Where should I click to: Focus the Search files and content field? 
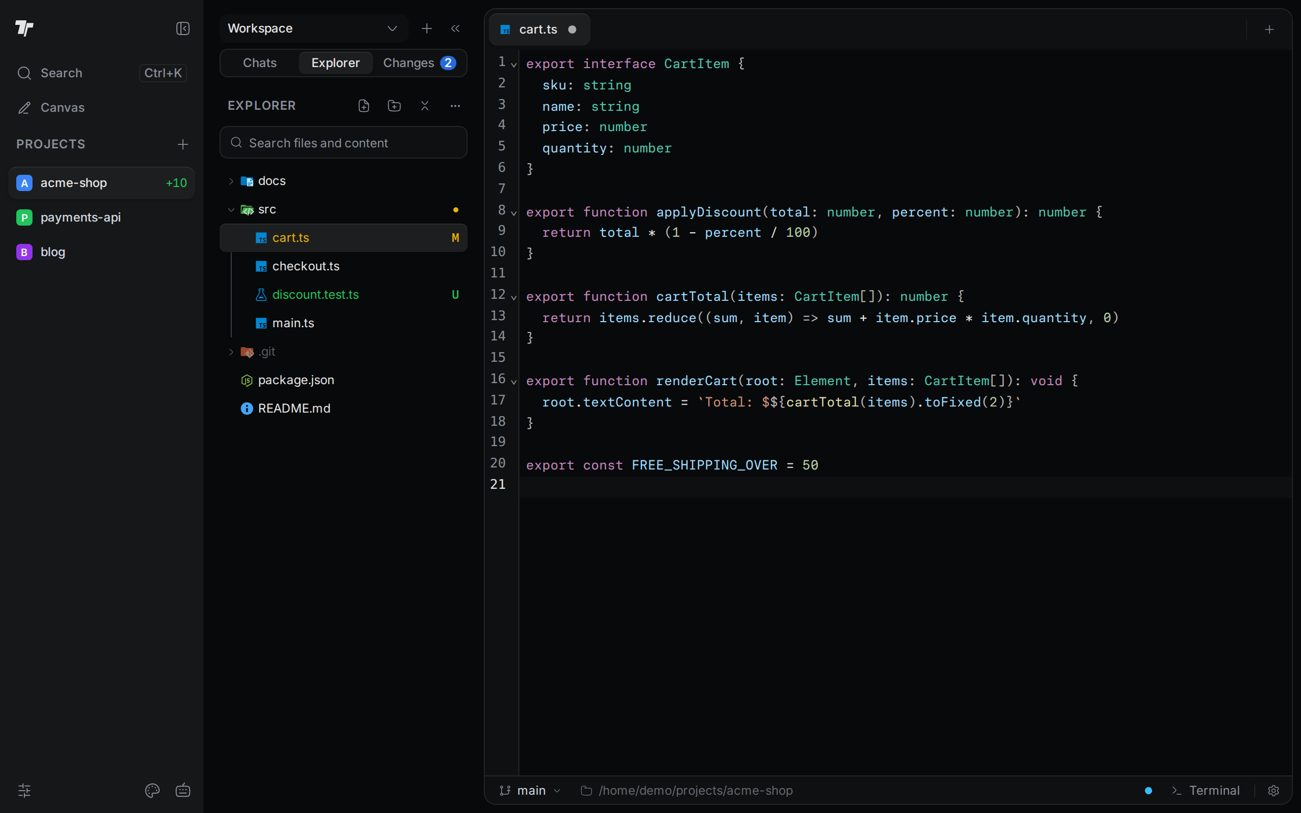tap(344, 142)
